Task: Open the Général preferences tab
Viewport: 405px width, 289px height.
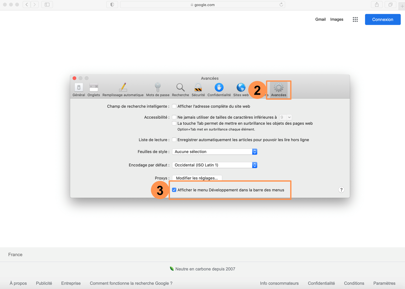Action: point(79,90)
